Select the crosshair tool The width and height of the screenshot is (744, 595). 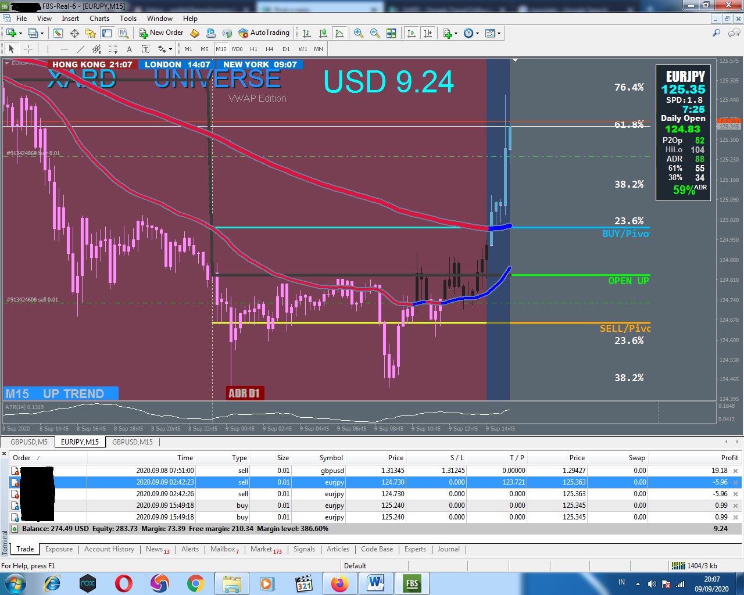pyautogui.click(x=28, y=49)
